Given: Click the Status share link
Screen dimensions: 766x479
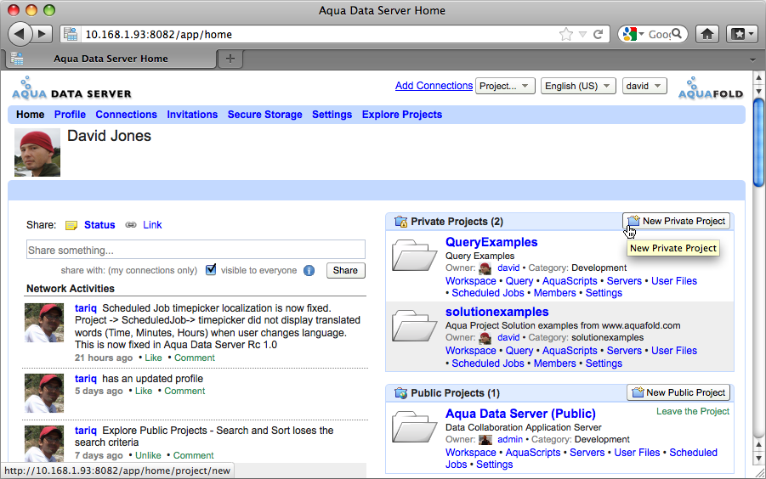Looking at the screenshot, I should coord(99,225).
